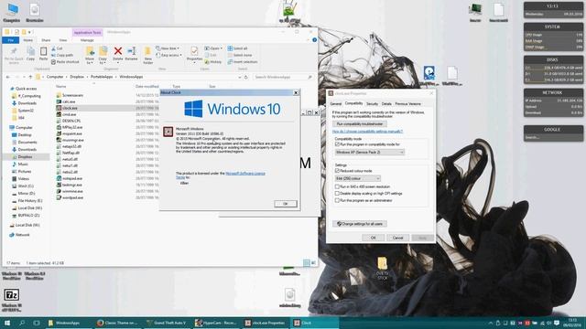Enable Disable display scaling on high DPI

pos(337,194)
